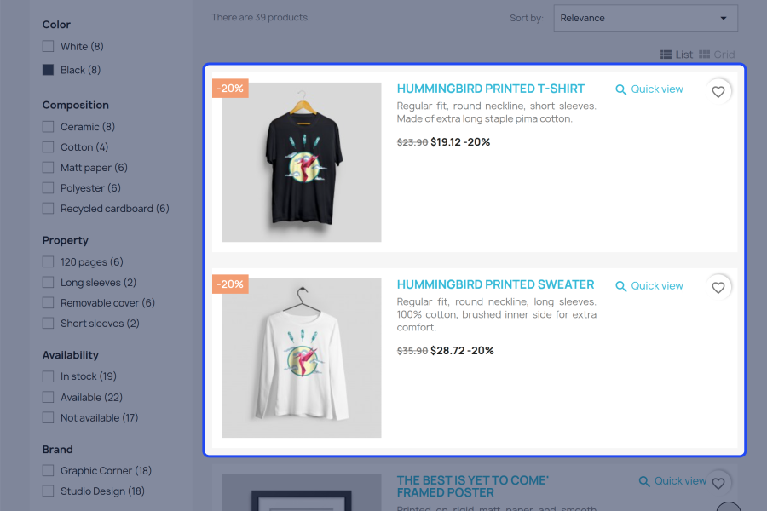Open the Sort by Relevance dropdown

click(645, 18)
